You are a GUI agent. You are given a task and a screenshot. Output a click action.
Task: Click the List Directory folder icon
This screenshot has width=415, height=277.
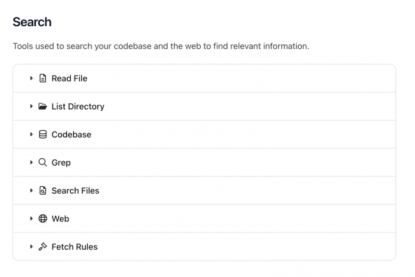(x=43, y=107)
